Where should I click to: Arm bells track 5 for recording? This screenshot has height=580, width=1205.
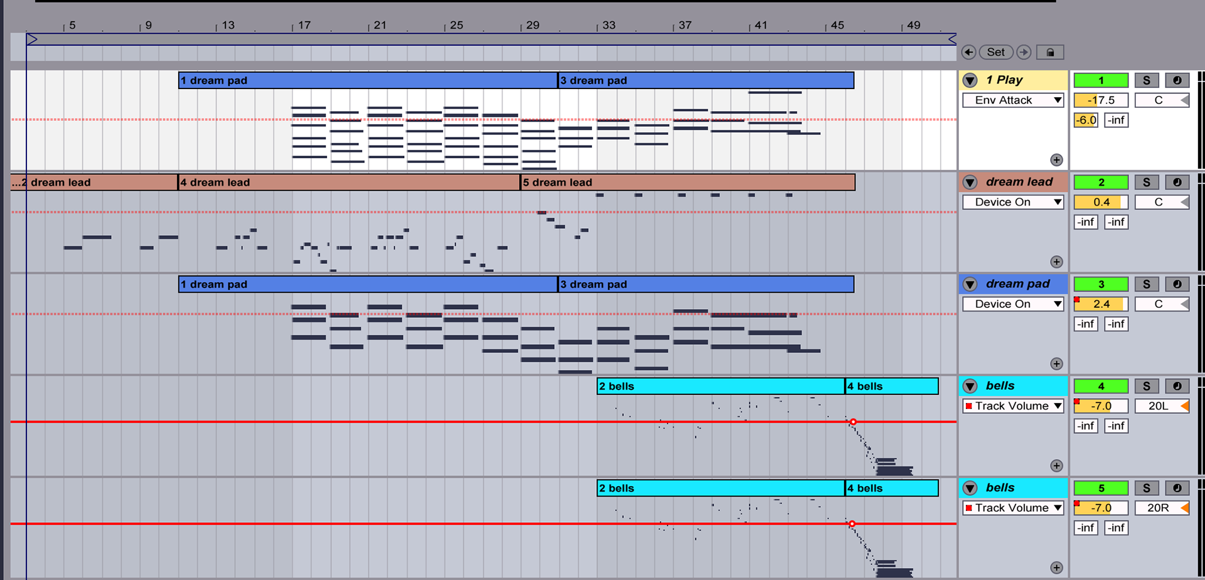coord(1177,488)
